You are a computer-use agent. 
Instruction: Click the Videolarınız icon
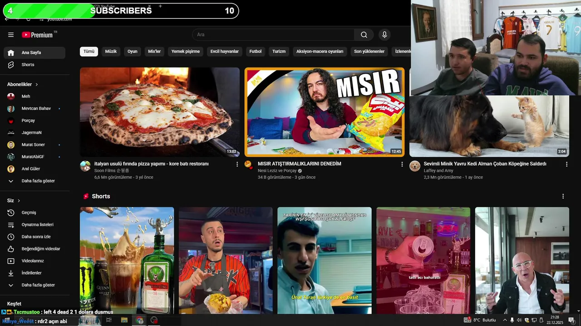point(11,261)
